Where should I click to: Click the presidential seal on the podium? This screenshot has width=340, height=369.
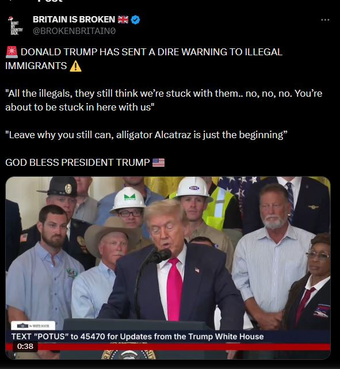129,355
